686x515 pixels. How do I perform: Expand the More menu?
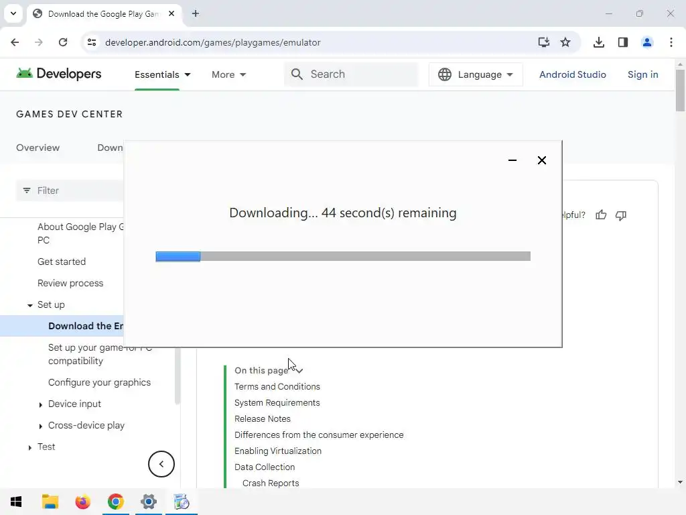tap(229, 74)
